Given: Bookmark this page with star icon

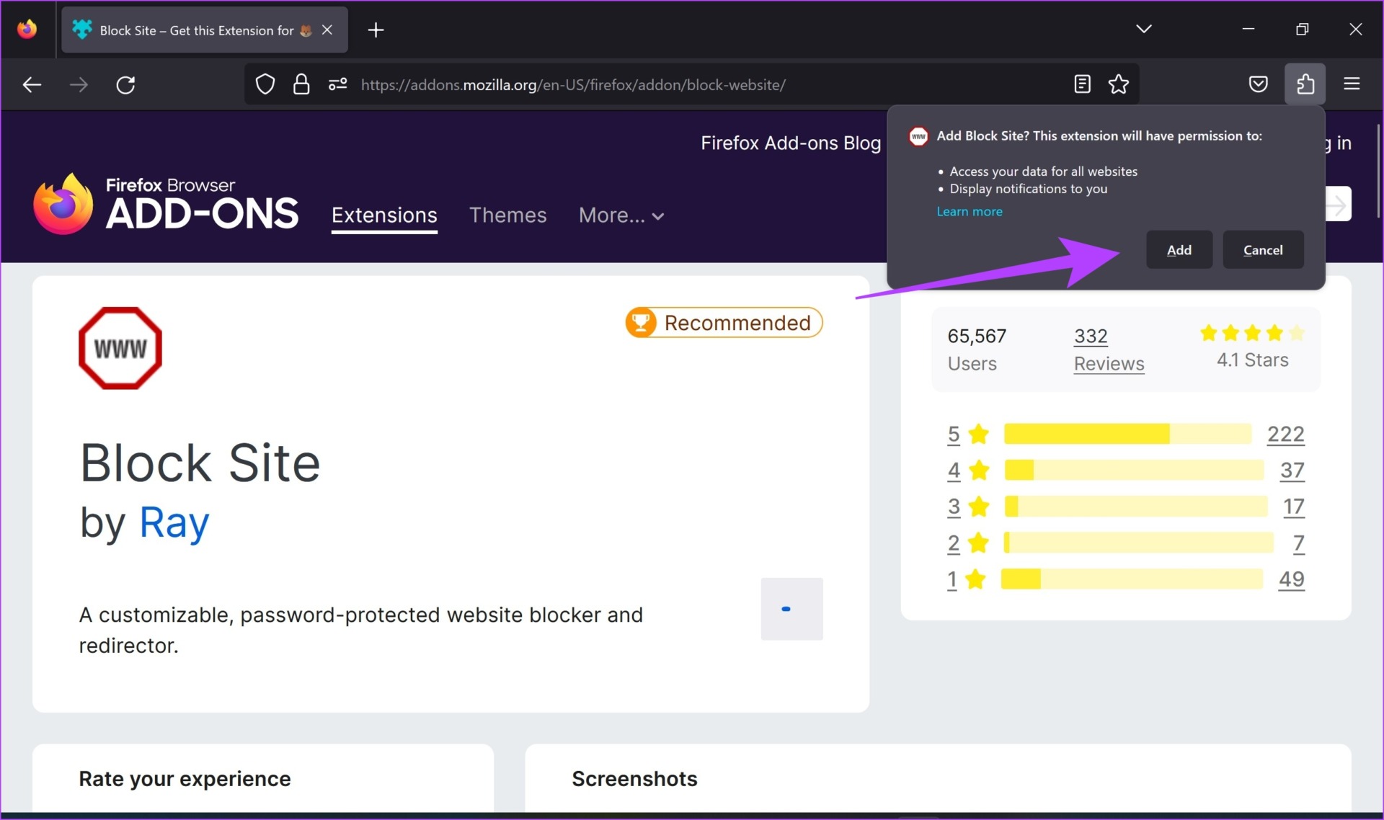Looking at the screenshot, I should (1118, 84).
